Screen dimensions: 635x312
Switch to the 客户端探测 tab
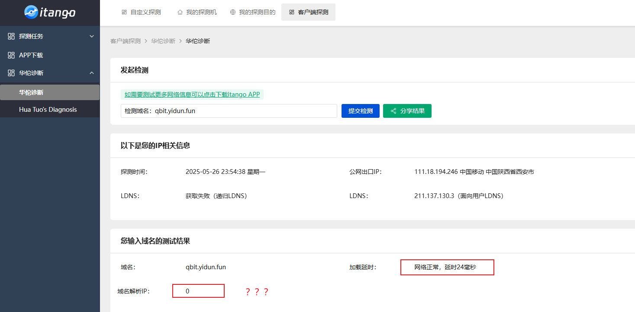coord(308,12)
